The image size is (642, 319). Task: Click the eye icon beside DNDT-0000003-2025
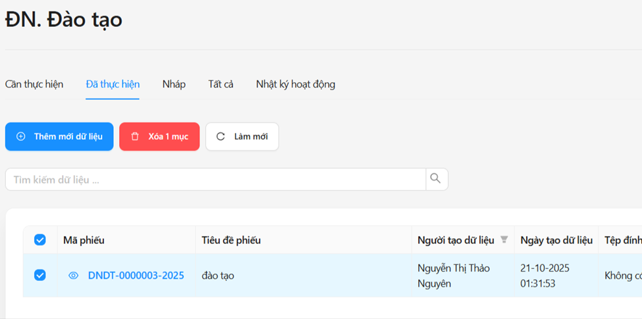74,276
